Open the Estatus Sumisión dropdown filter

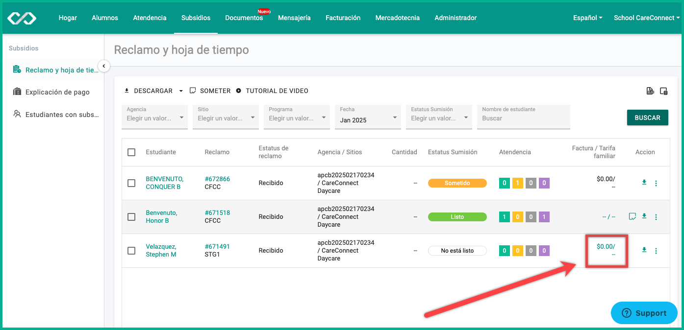[439, 117]
